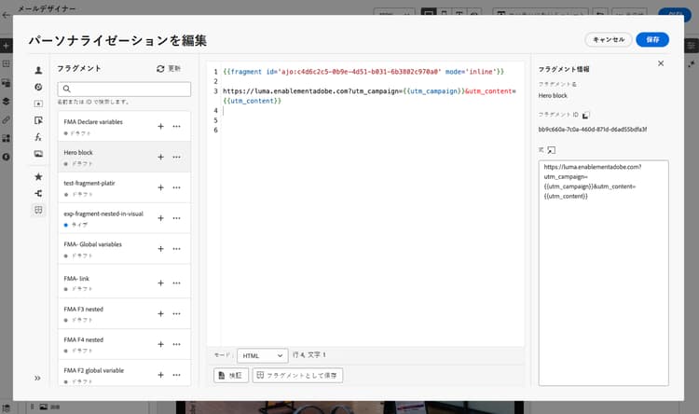This screenshot has width=699, height=414.
Task: Click the fragment list refresh button
Action: click(x=169, y=69)
